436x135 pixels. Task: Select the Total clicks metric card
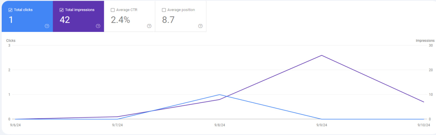[x=27, y=16]
